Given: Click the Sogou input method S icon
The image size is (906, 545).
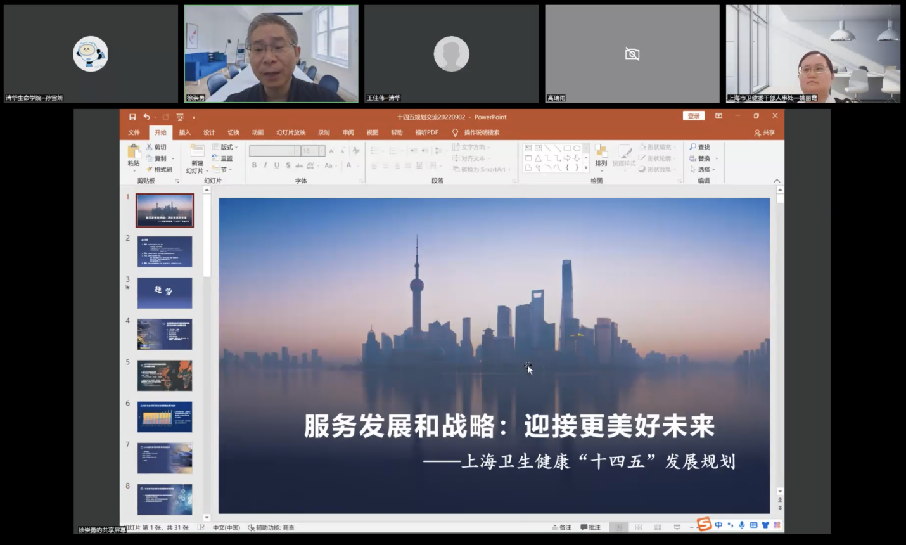Looking at the screenshot, I should [704, 524].
